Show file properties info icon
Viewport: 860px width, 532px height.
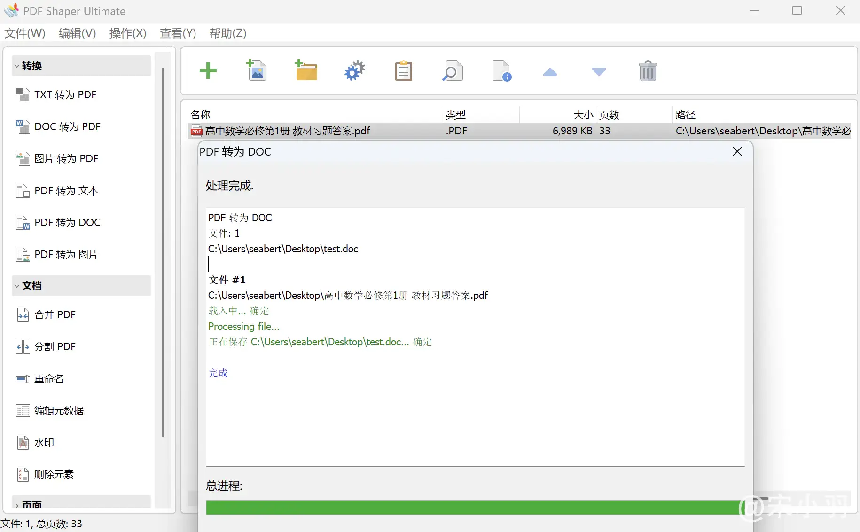[x=501, y=71]
